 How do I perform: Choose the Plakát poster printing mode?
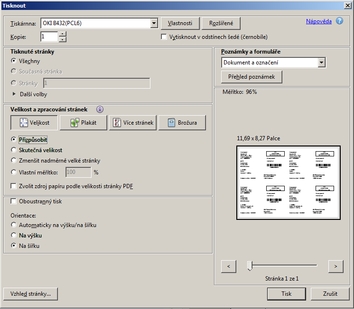click(x=83, y=123)
